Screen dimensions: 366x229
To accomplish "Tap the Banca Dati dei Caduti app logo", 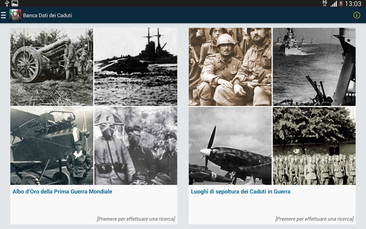I will tap(15, 15).
